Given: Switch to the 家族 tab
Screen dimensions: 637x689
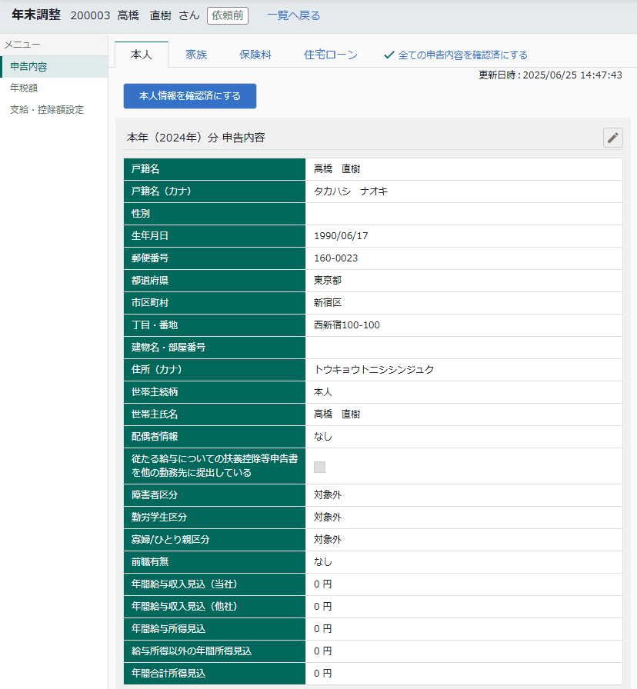Looking at the screenshot, I should [196, 55].
